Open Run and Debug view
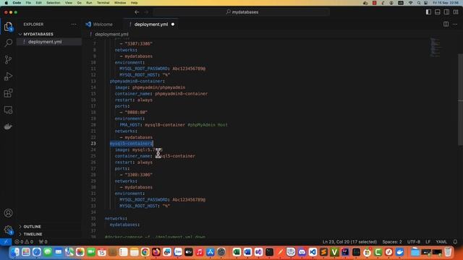This screenshot has height=260, width=463. tap(8, 77)
